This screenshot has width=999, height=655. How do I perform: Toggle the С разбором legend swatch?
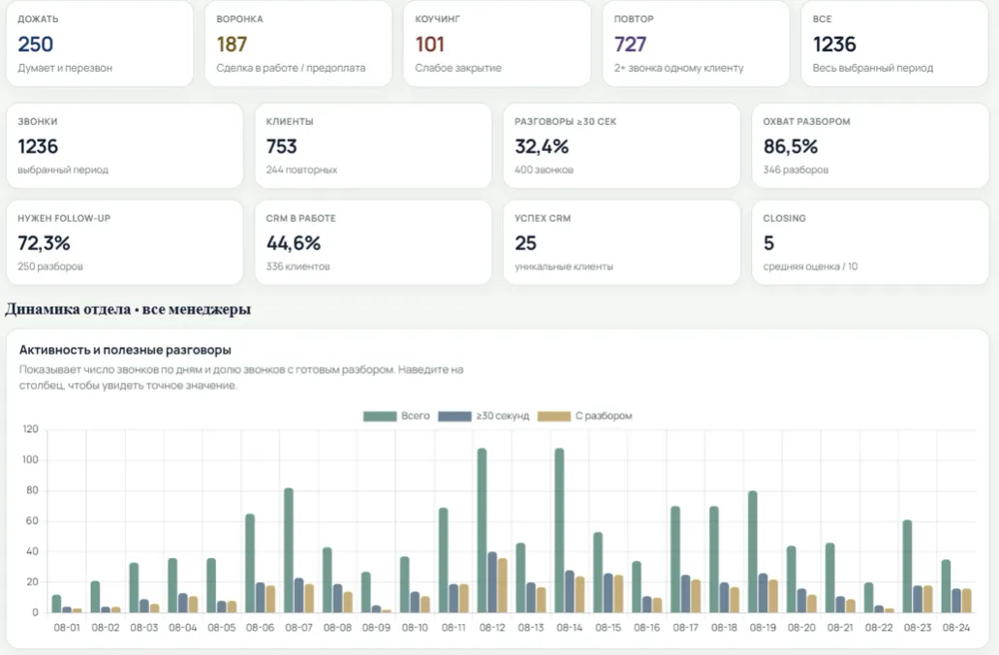[554, 416]
